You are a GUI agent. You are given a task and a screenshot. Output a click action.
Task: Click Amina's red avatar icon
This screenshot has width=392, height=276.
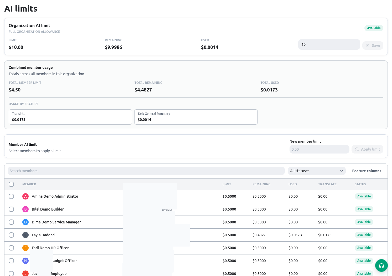coord(25,196)
